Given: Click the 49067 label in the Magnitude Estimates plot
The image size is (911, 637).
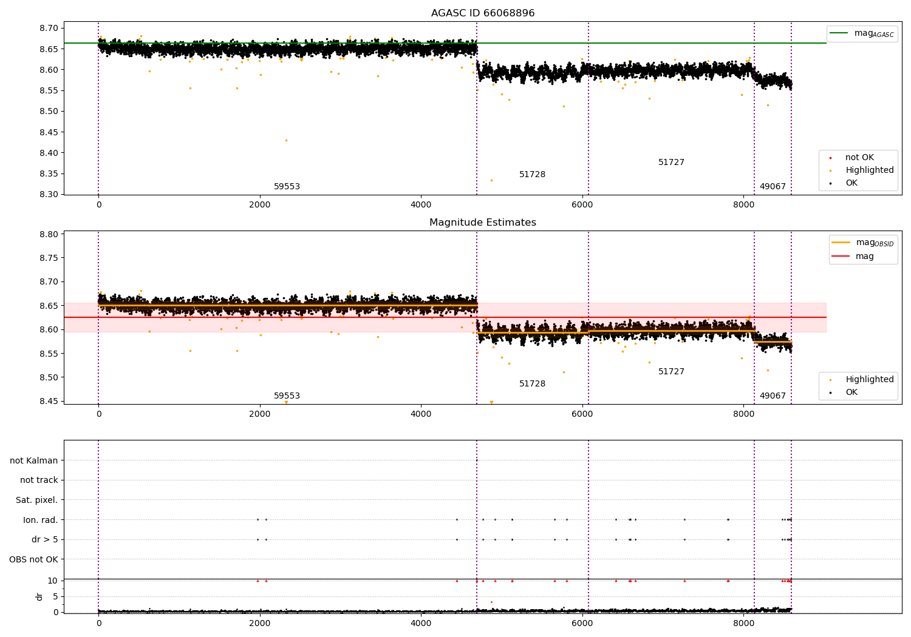Looking at the screenshot, I should [773, 396].
